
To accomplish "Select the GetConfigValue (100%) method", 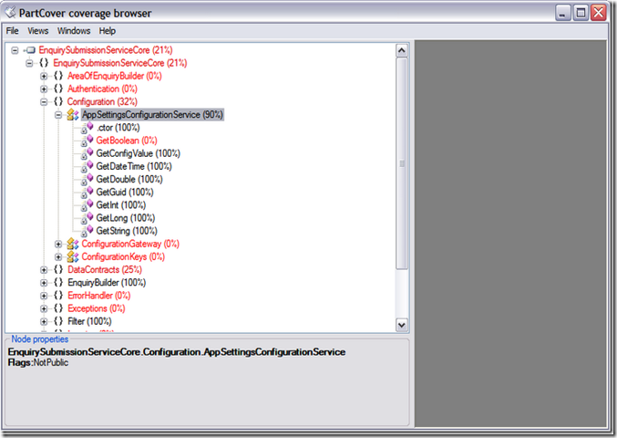I will 139,153.
